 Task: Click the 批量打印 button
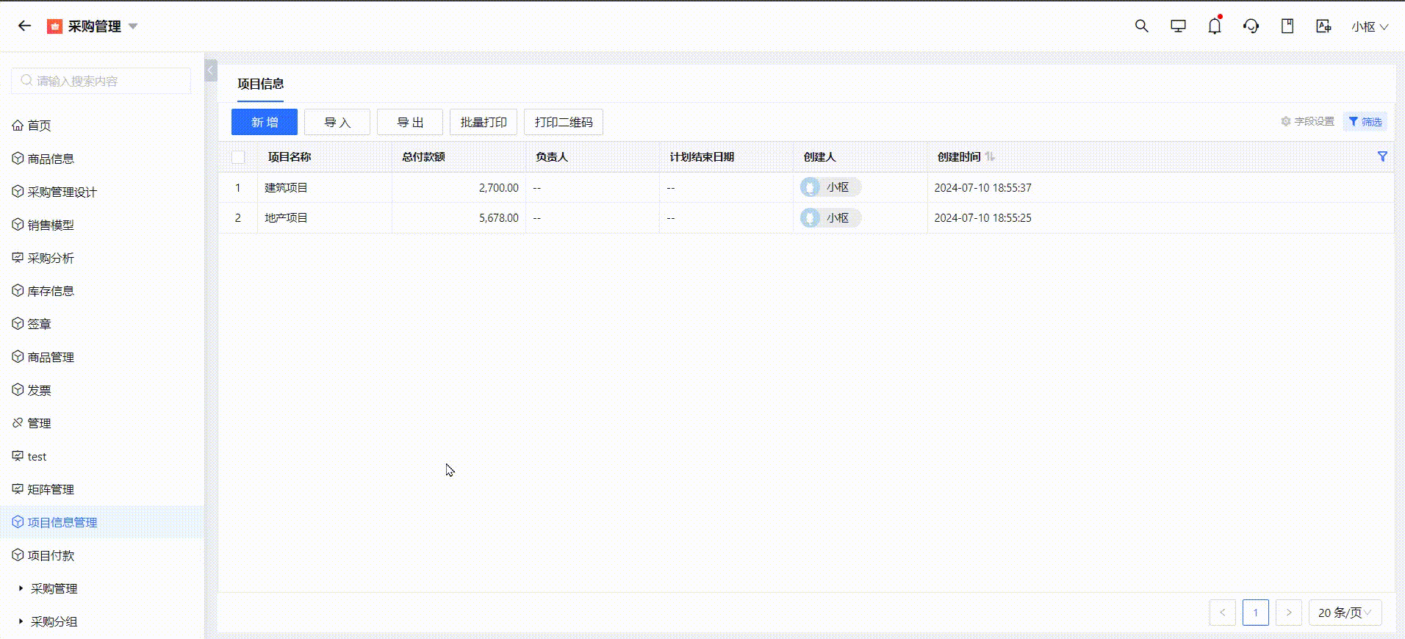(484, 122)
